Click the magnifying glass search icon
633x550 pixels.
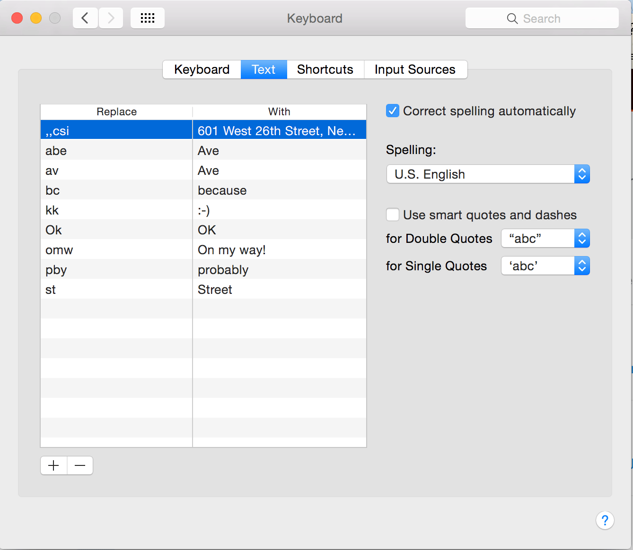512,18
